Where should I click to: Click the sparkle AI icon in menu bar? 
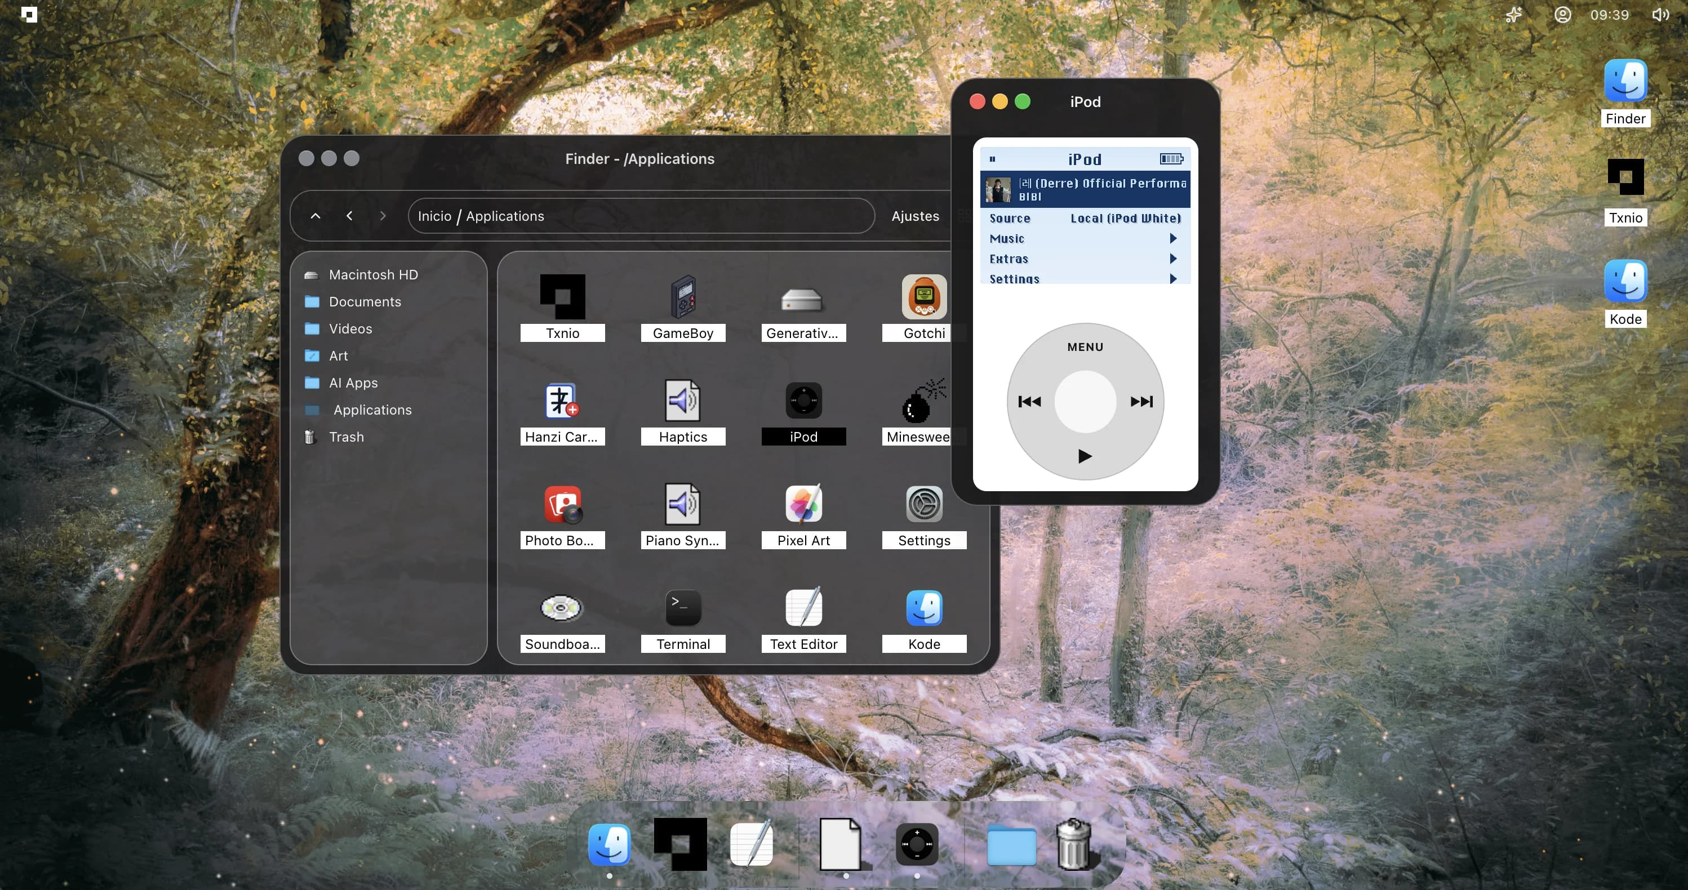[x=1513, y=15]
